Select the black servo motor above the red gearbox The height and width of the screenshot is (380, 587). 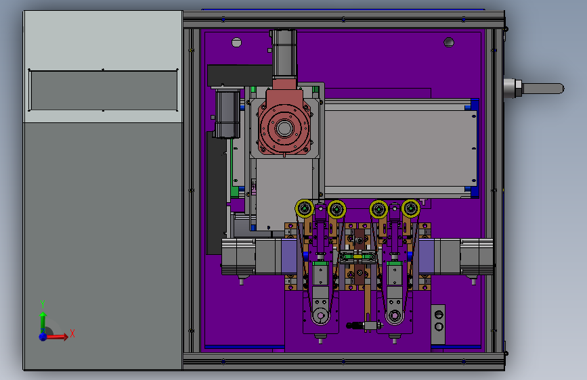[x=284, y=54]
